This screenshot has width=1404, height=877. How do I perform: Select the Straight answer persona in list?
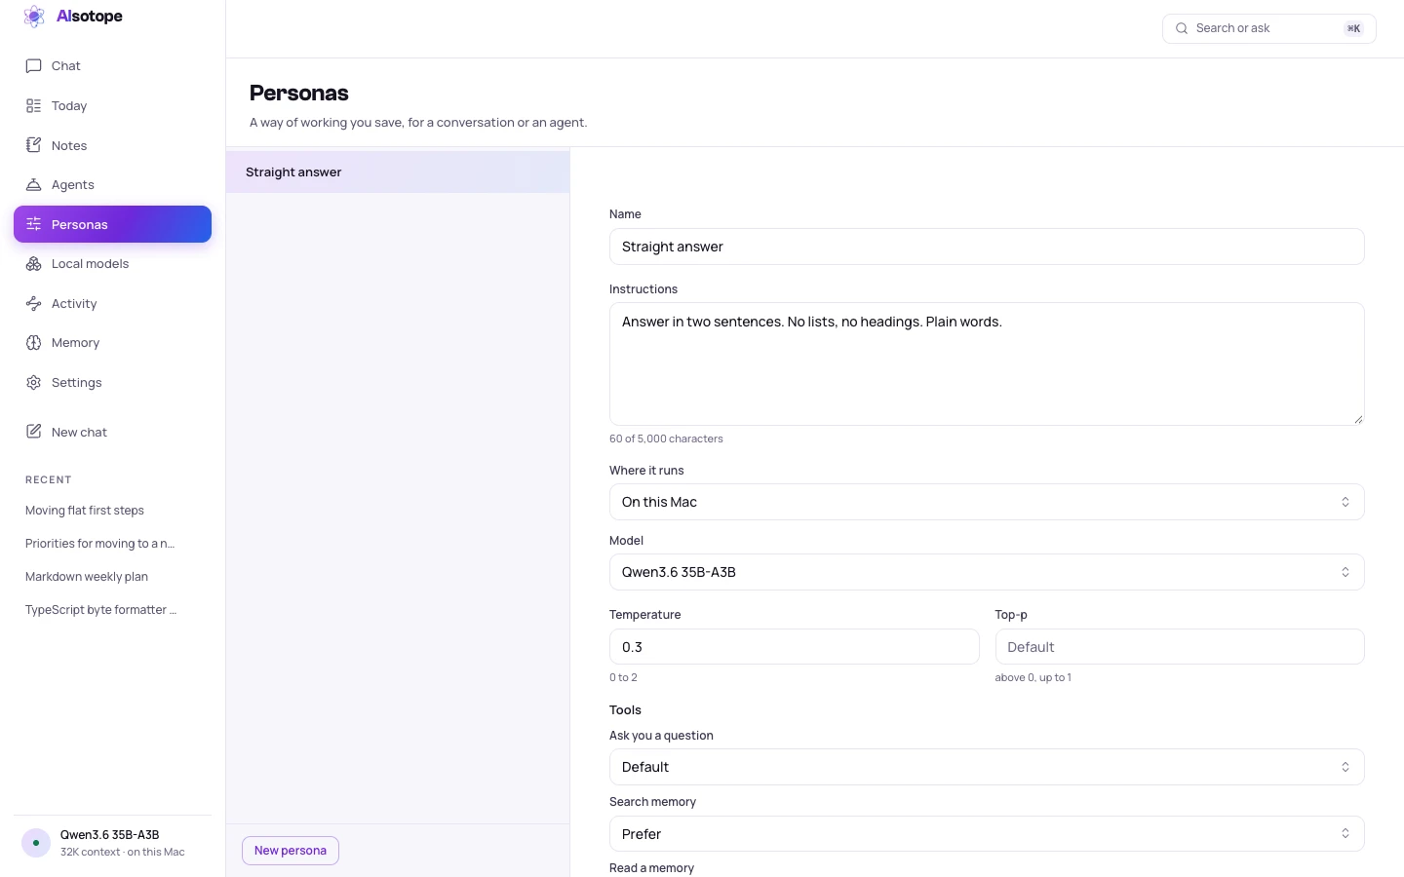point(398,172)
